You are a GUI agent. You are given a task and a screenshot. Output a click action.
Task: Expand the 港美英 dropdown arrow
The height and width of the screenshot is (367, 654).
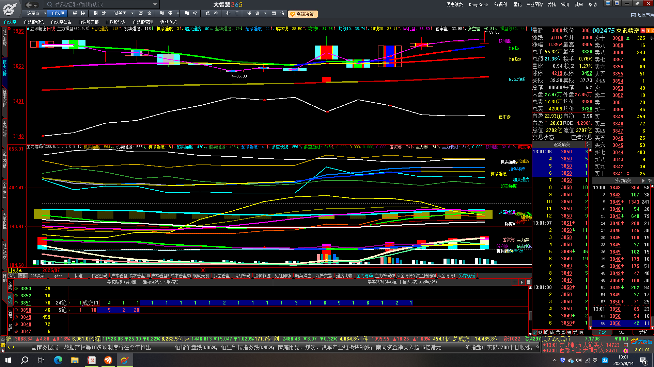132,14
